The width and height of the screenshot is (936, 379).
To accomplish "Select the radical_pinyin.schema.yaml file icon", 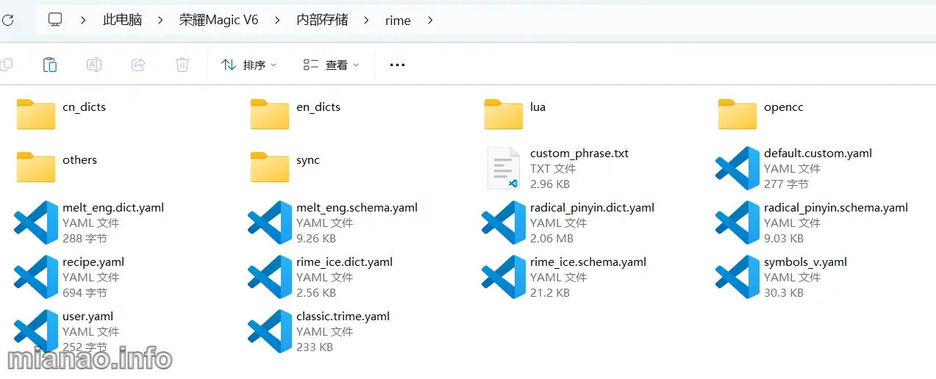I will point(737,223).
